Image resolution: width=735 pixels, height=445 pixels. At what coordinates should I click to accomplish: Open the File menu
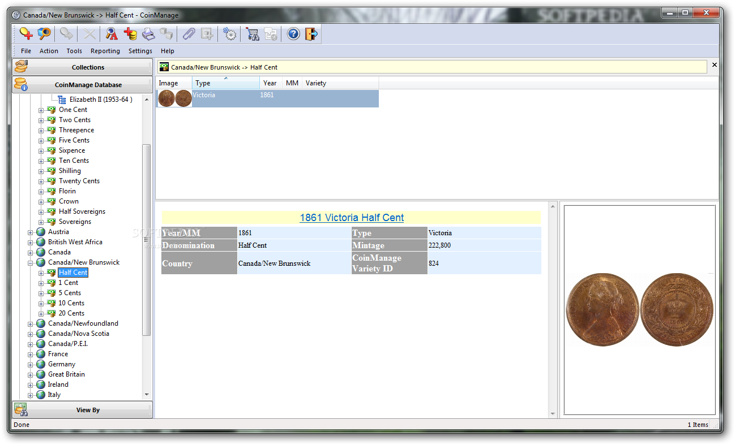[x=26, y=51]
